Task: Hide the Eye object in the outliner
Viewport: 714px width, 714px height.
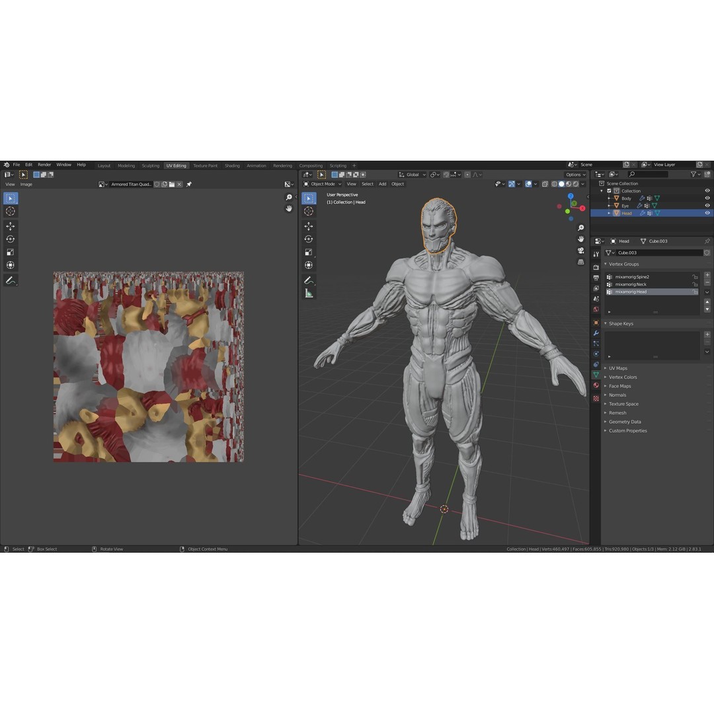Action: pyautogui.click(x=707, y=206)
